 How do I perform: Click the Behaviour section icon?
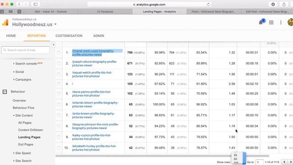pos(5,92)
